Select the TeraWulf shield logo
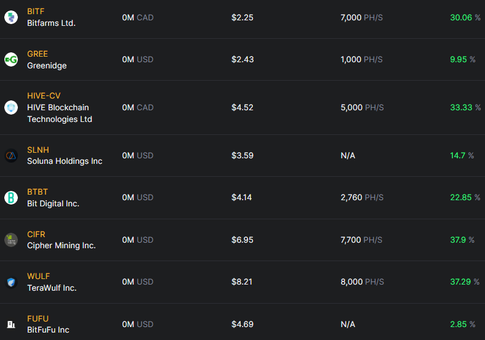The height and width of the screenshot is (340, 485). pos(11,282)
